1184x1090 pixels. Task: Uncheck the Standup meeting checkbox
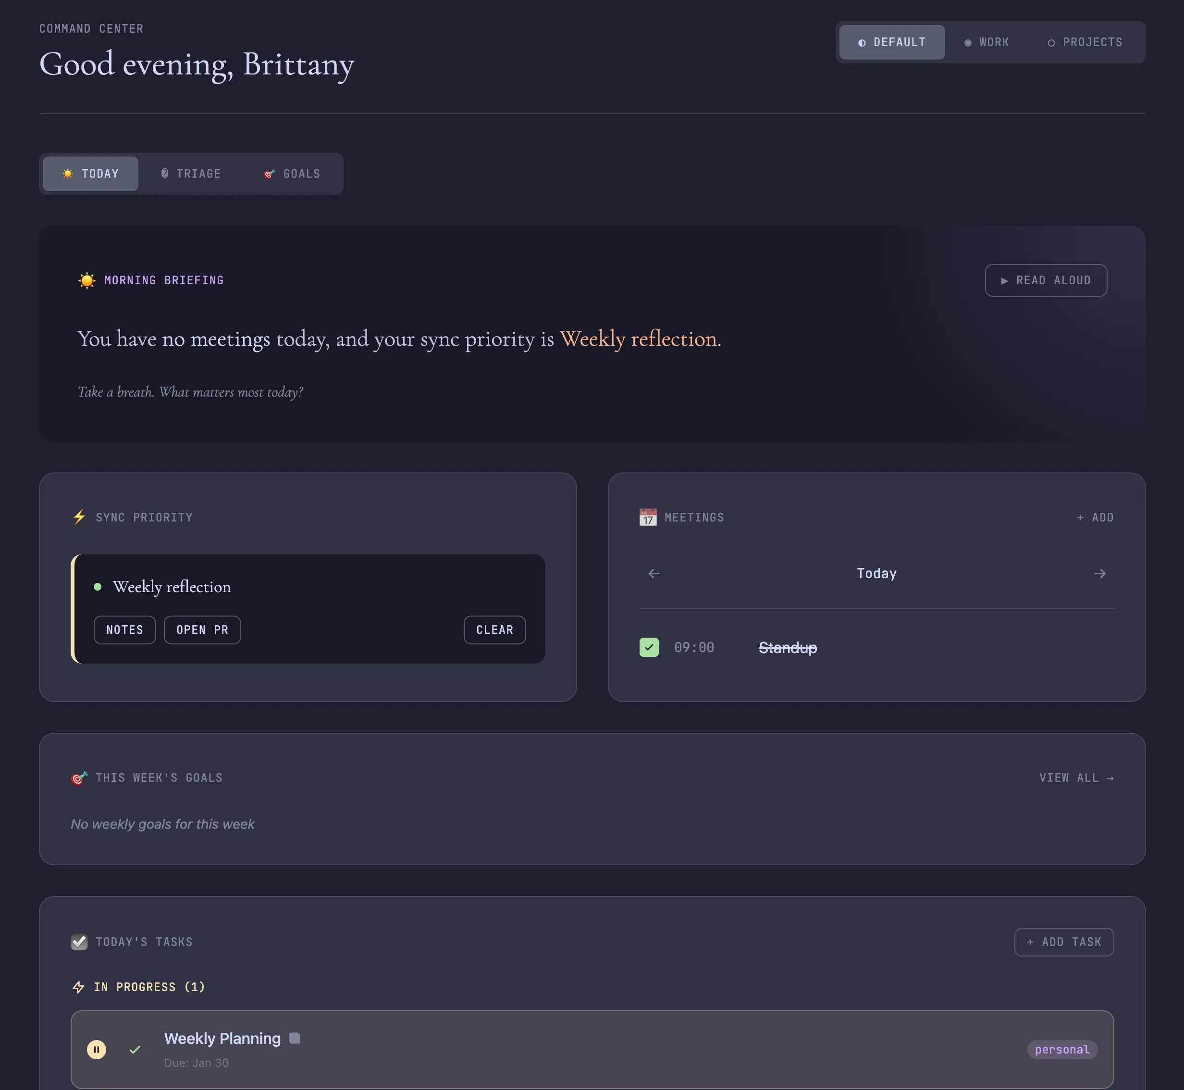coord(649,647)
